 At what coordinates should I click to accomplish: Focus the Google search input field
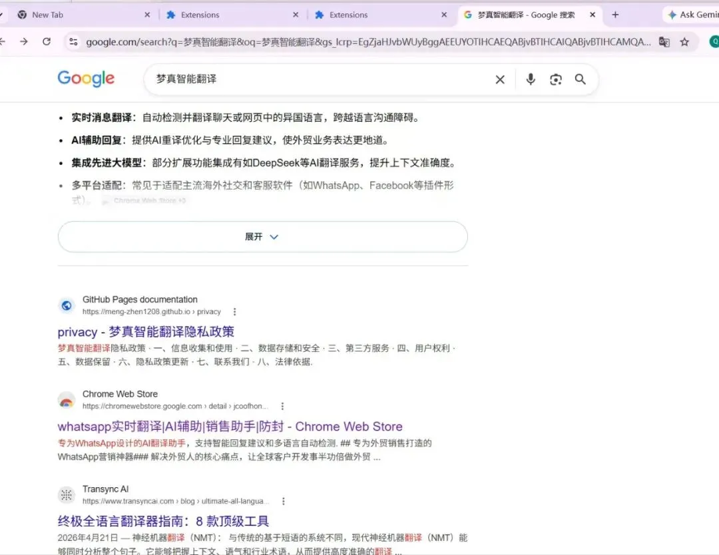click(321, 79)
